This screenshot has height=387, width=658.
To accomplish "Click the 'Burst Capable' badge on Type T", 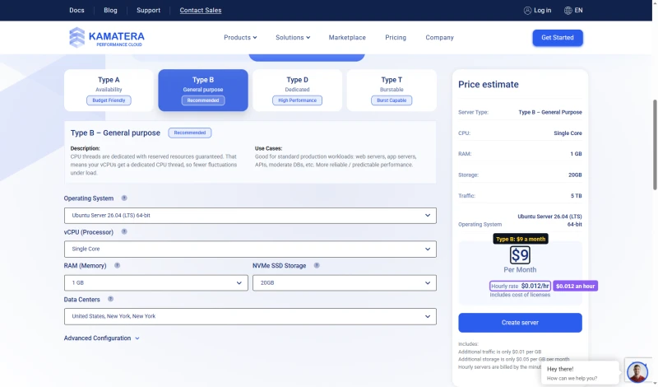I will 392,100.
